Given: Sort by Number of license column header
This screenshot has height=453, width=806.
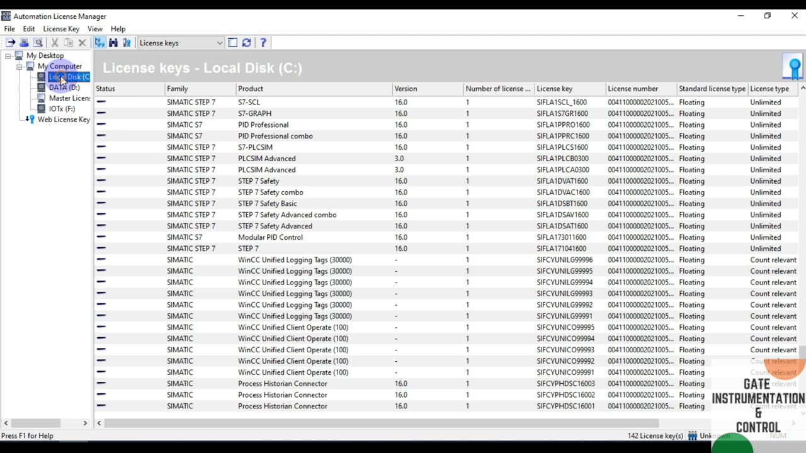Looking at the screenshot, I should [x=499, y=89].
